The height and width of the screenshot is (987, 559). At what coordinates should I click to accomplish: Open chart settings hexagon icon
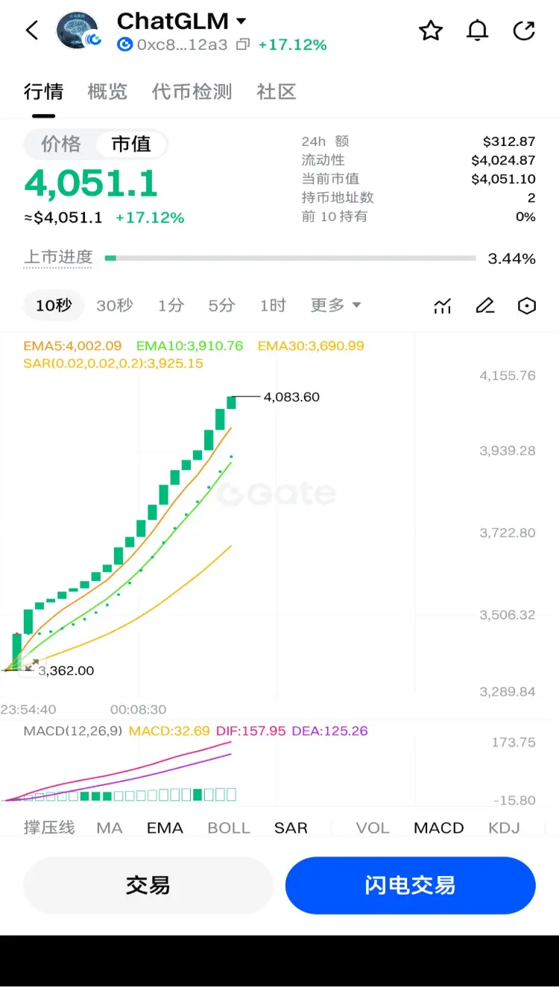(x=527, y=305)
